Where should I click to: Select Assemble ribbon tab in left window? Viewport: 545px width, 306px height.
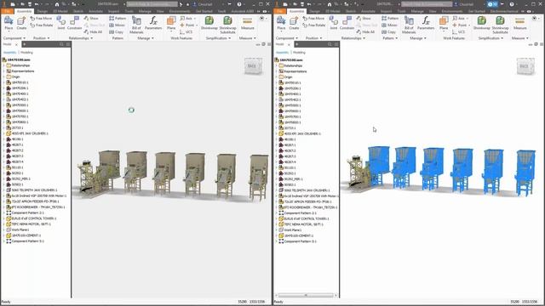[x=24, y=11]
